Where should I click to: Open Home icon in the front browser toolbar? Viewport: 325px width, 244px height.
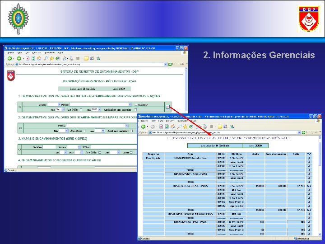point(172,127)
